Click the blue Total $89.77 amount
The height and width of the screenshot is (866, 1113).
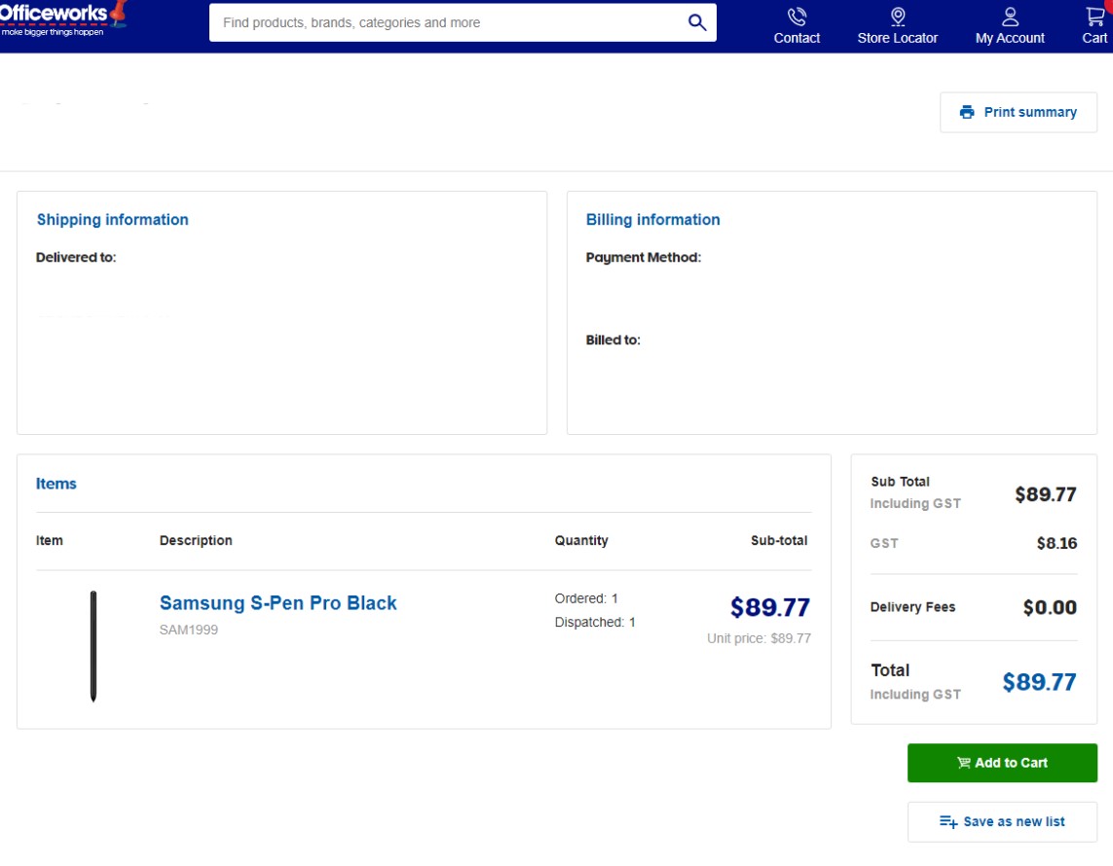[1039, 681]
